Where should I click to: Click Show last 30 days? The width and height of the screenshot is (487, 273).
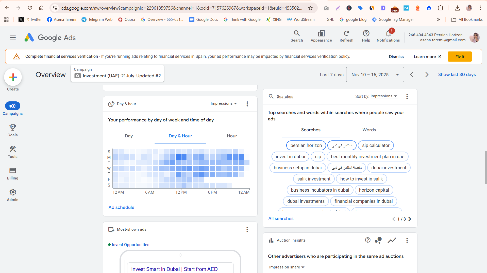[457, 75]
